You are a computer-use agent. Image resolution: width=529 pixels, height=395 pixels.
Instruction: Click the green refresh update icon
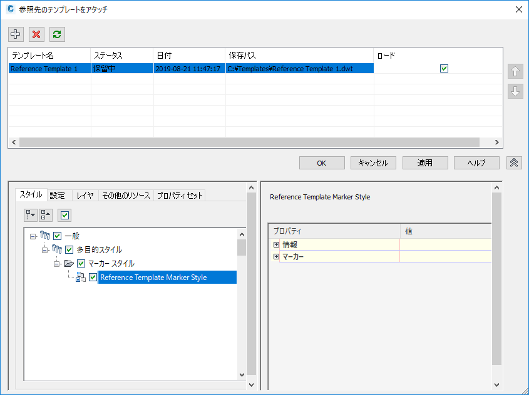click(x=57, y=34)
